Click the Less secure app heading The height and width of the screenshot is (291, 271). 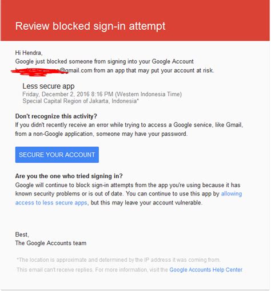tap(49, 86)
